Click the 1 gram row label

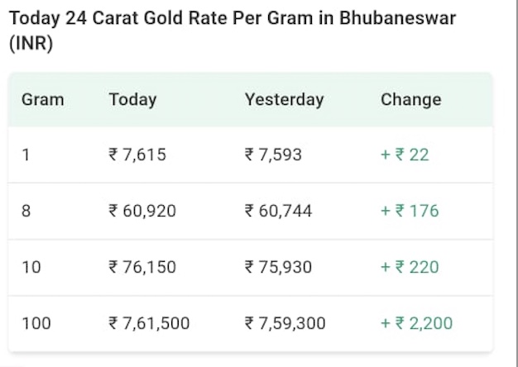point(26,155)
